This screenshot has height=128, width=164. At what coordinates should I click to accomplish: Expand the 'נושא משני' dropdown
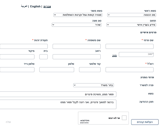pos(78,15)
